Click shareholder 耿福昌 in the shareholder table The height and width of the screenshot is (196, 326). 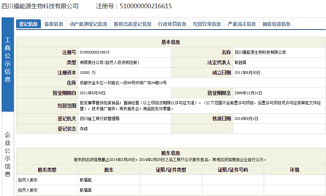click(86, 190)
